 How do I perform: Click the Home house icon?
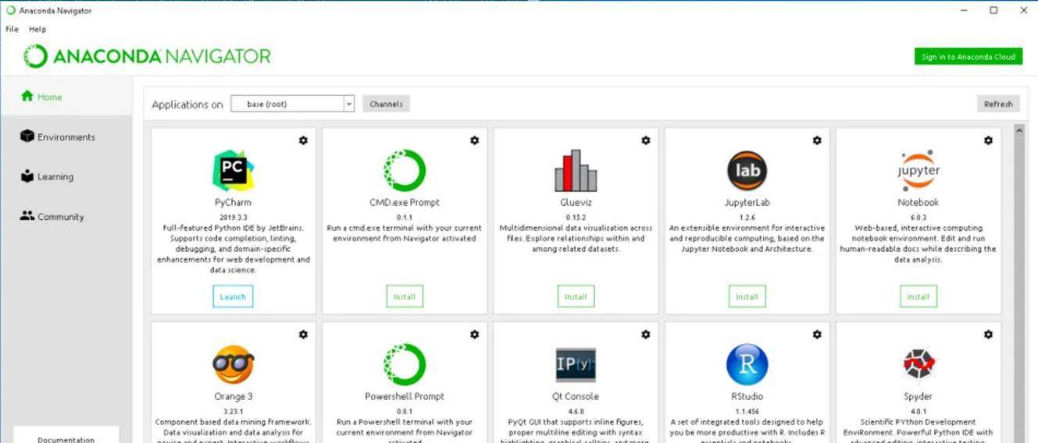click(x=27, y=96)
